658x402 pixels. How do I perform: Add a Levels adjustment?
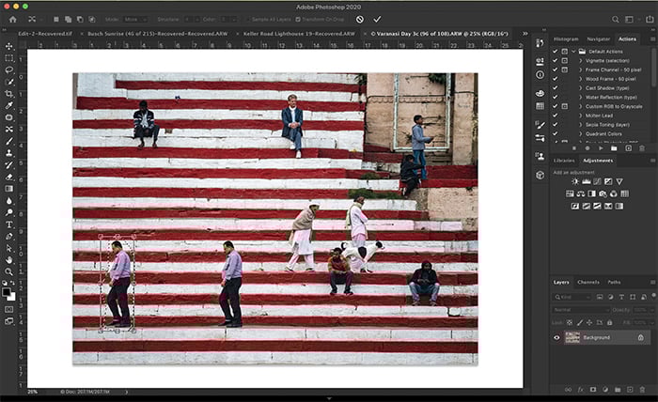coord(587,181)
